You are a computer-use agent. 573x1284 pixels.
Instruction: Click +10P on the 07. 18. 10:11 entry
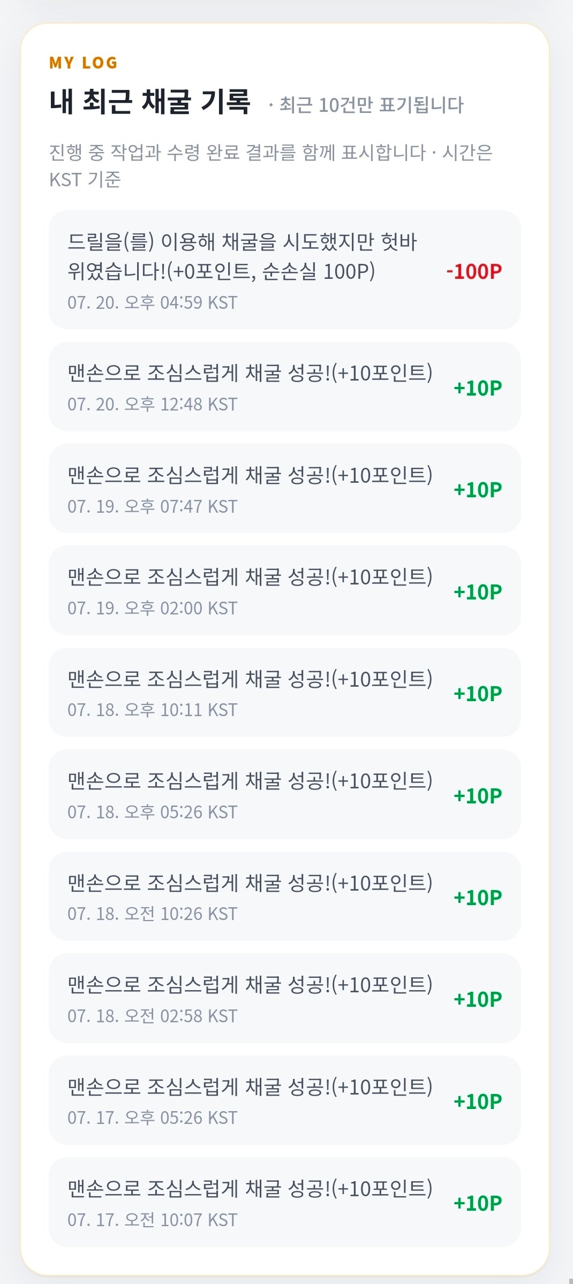(x=478, y=694)
